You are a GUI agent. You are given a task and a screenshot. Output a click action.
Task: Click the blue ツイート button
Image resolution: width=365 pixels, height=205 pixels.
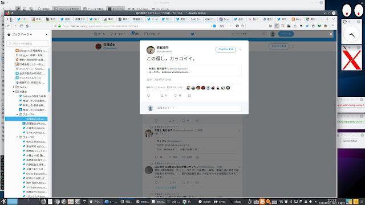286,34
